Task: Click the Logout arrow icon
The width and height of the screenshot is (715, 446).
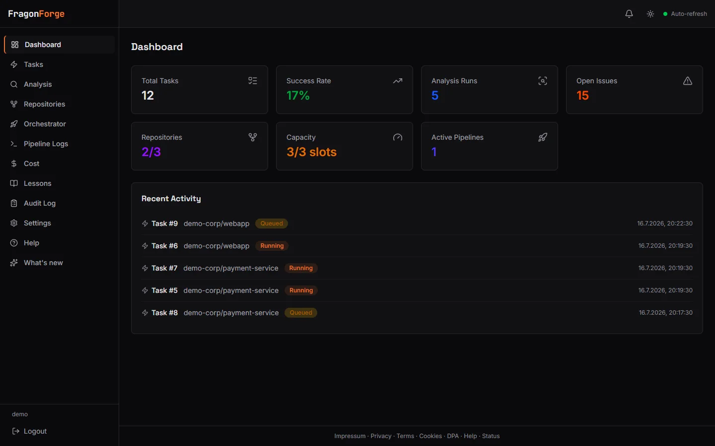Action: 16,431
